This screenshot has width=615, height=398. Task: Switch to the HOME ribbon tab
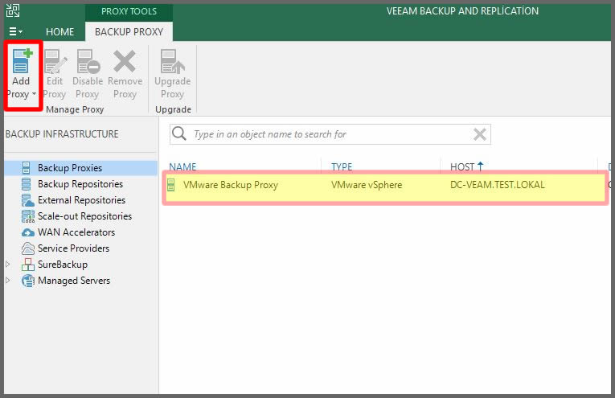tap(59, 32)
